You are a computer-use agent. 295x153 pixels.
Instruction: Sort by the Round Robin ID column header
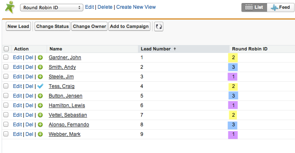[x=250, y=49]
